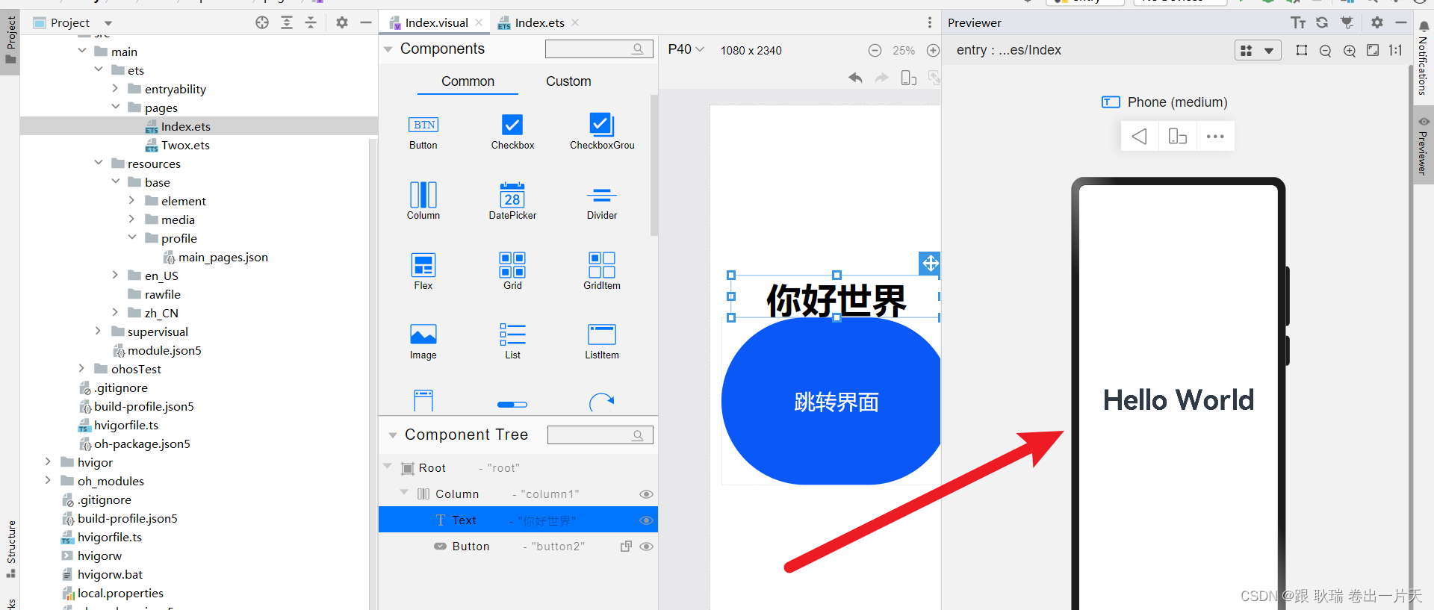Click the collapse all icon in Project panel
Screen dimensions: 1434x610
pos(311,22)
